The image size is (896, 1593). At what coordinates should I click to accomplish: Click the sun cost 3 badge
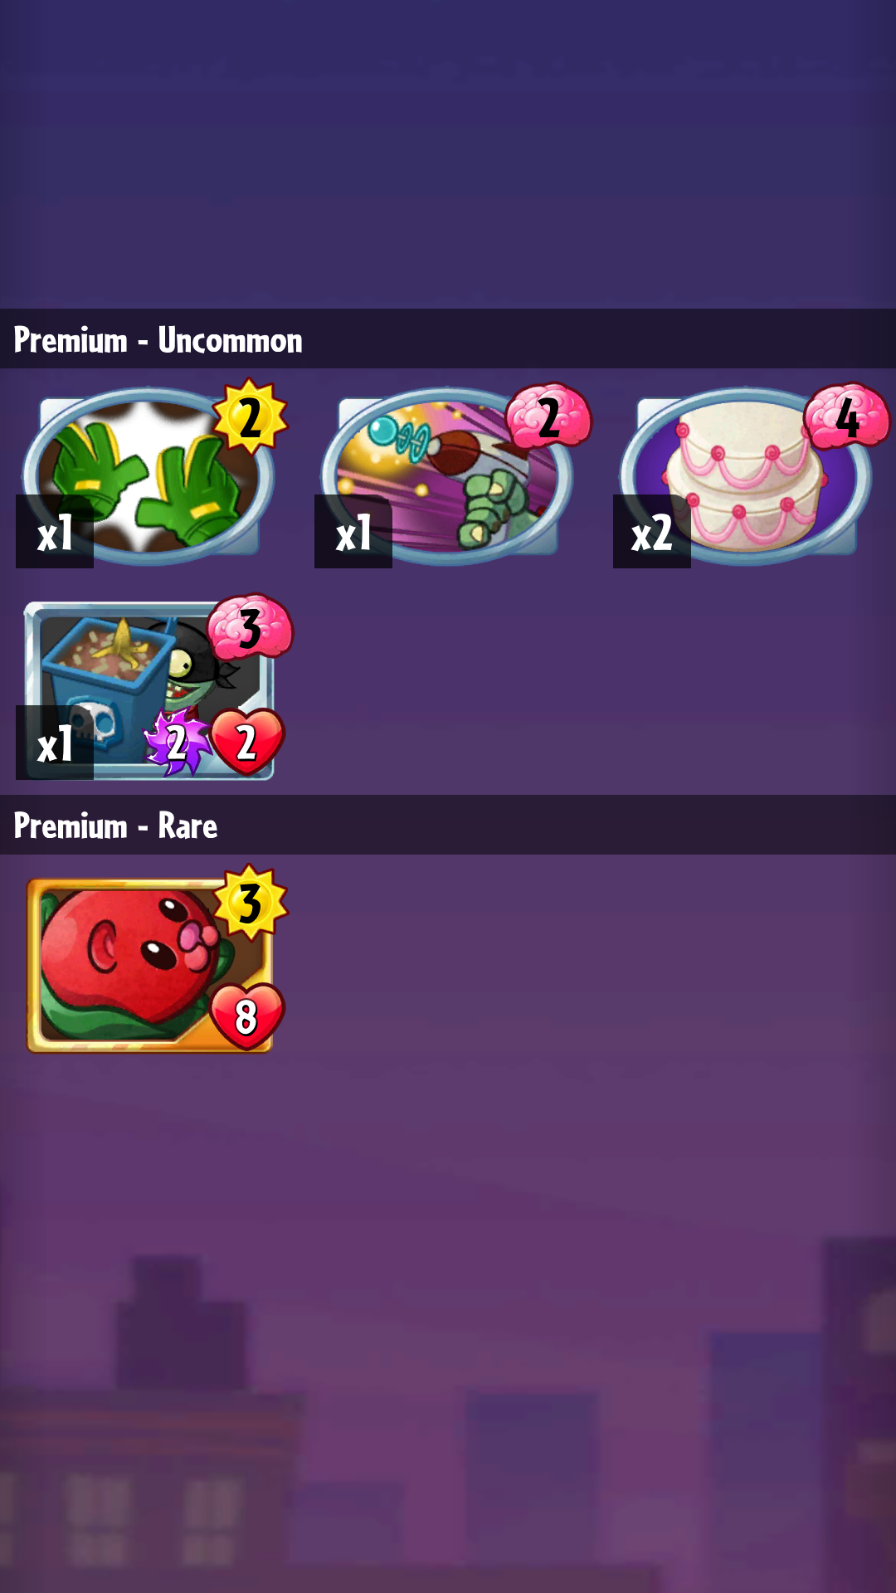[x=250, y=903]
